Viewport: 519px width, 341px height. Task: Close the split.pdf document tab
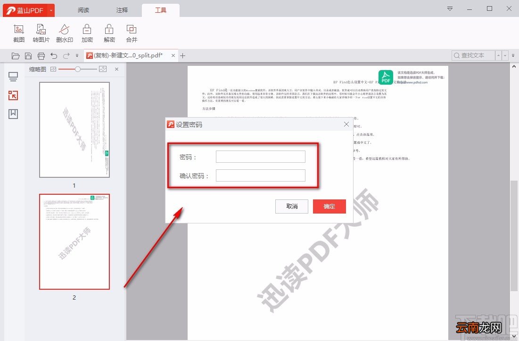pos(173,56)
